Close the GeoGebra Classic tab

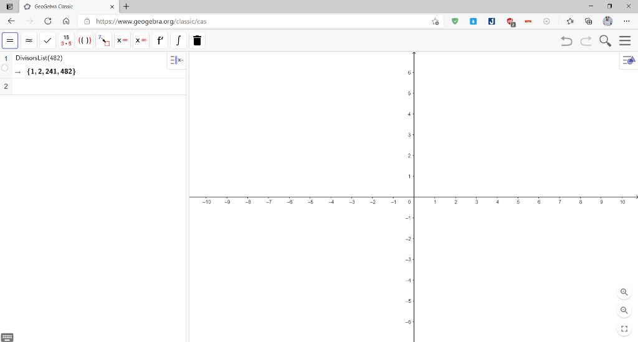(x=112, y=6)
